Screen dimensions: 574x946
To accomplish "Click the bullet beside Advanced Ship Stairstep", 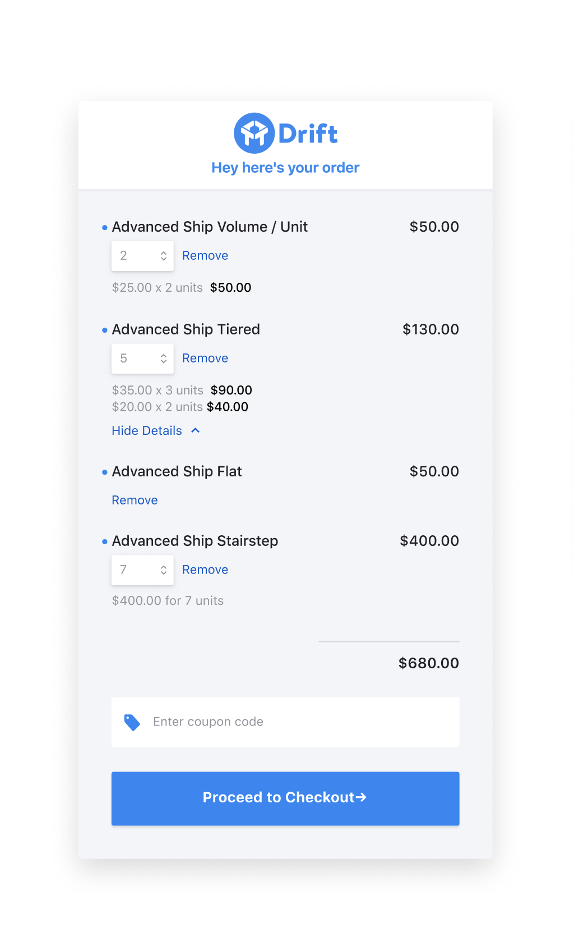I will pos(105,541).
